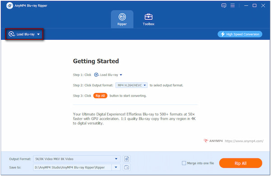Viewport: 271px width, 176px height.
Task: Check Merge into one file
Action: pos(184,163)
